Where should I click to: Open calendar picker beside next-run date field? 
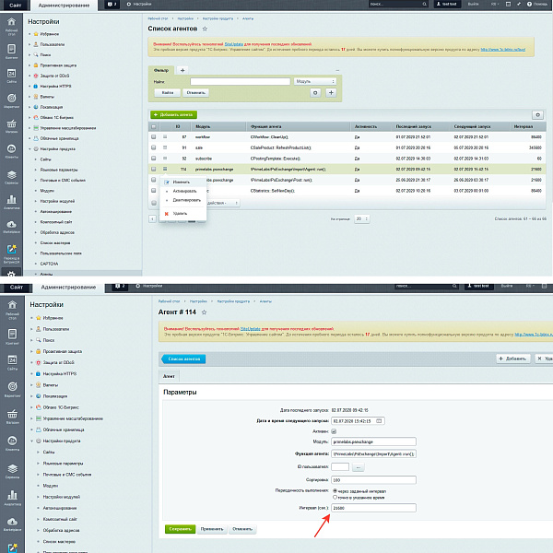pyautogui.click(x=378, y=421)
